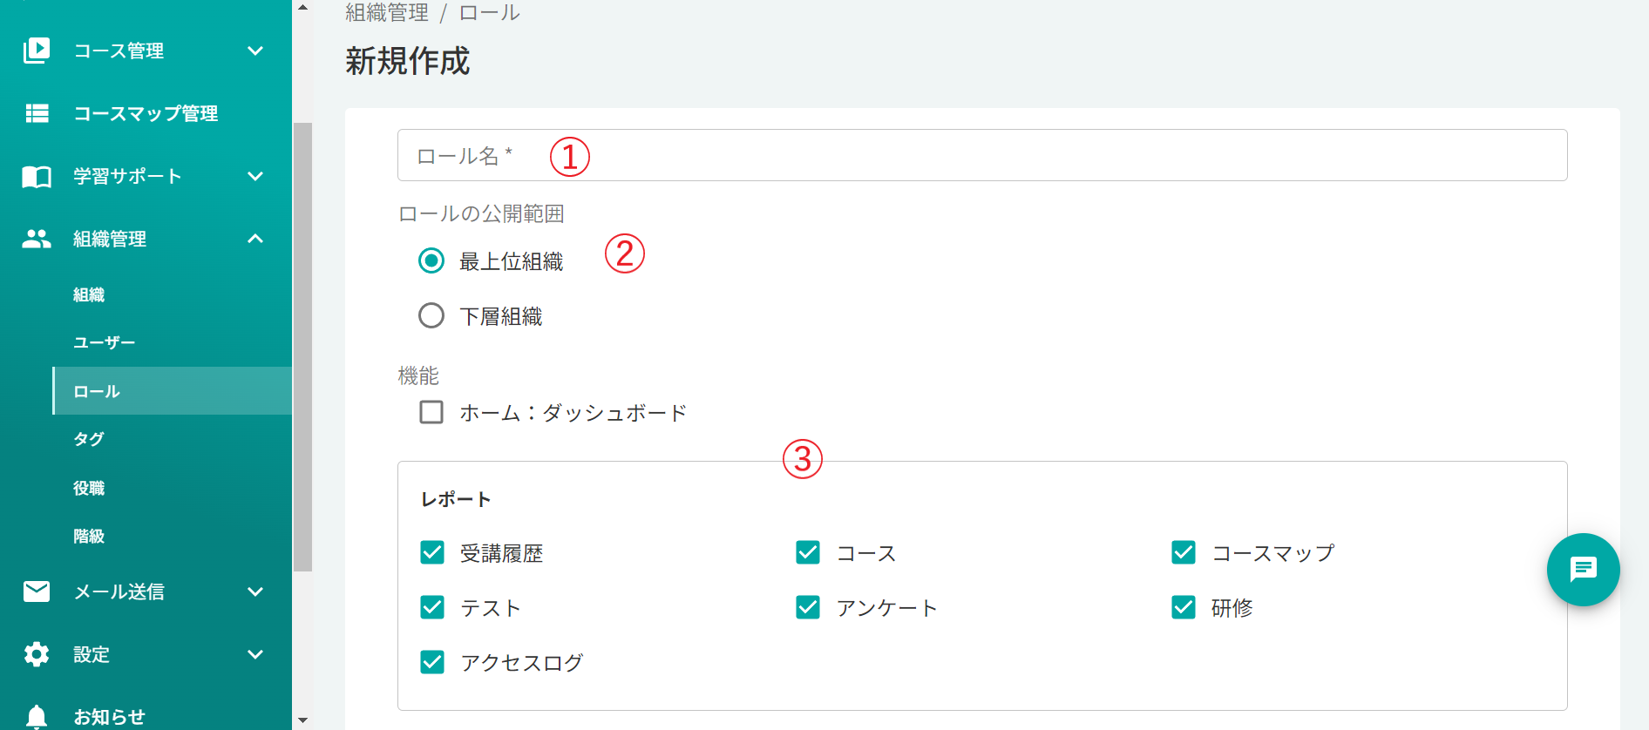
Task: Uncheck the コース report checkbox
Action: coord(808,552)
